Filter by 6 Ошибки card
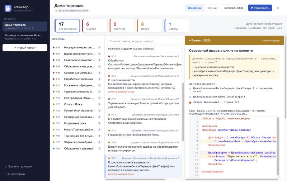 (x=95, y=26)
